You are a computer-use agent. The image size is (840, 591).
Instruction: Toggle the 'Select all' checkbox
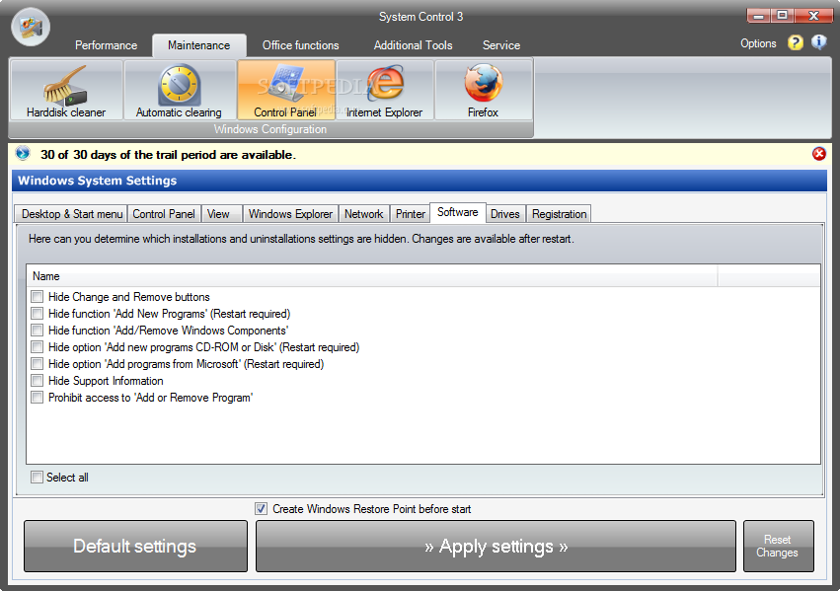point(37,477)
